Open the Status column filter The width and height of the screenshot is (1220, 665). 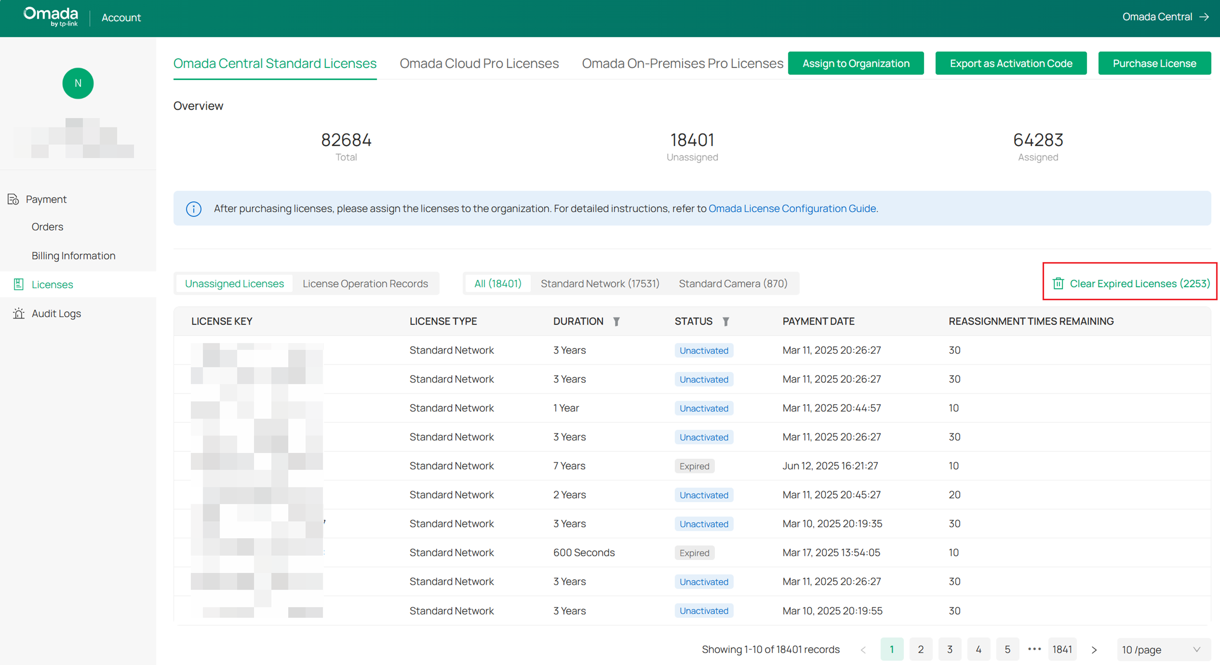(726, 321)
